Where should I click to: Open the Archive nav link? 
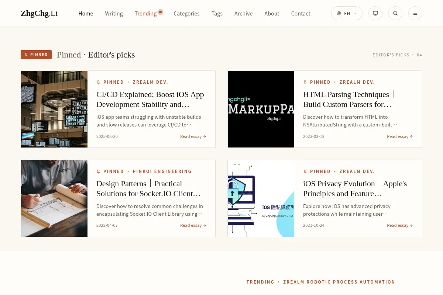[243, 13]
